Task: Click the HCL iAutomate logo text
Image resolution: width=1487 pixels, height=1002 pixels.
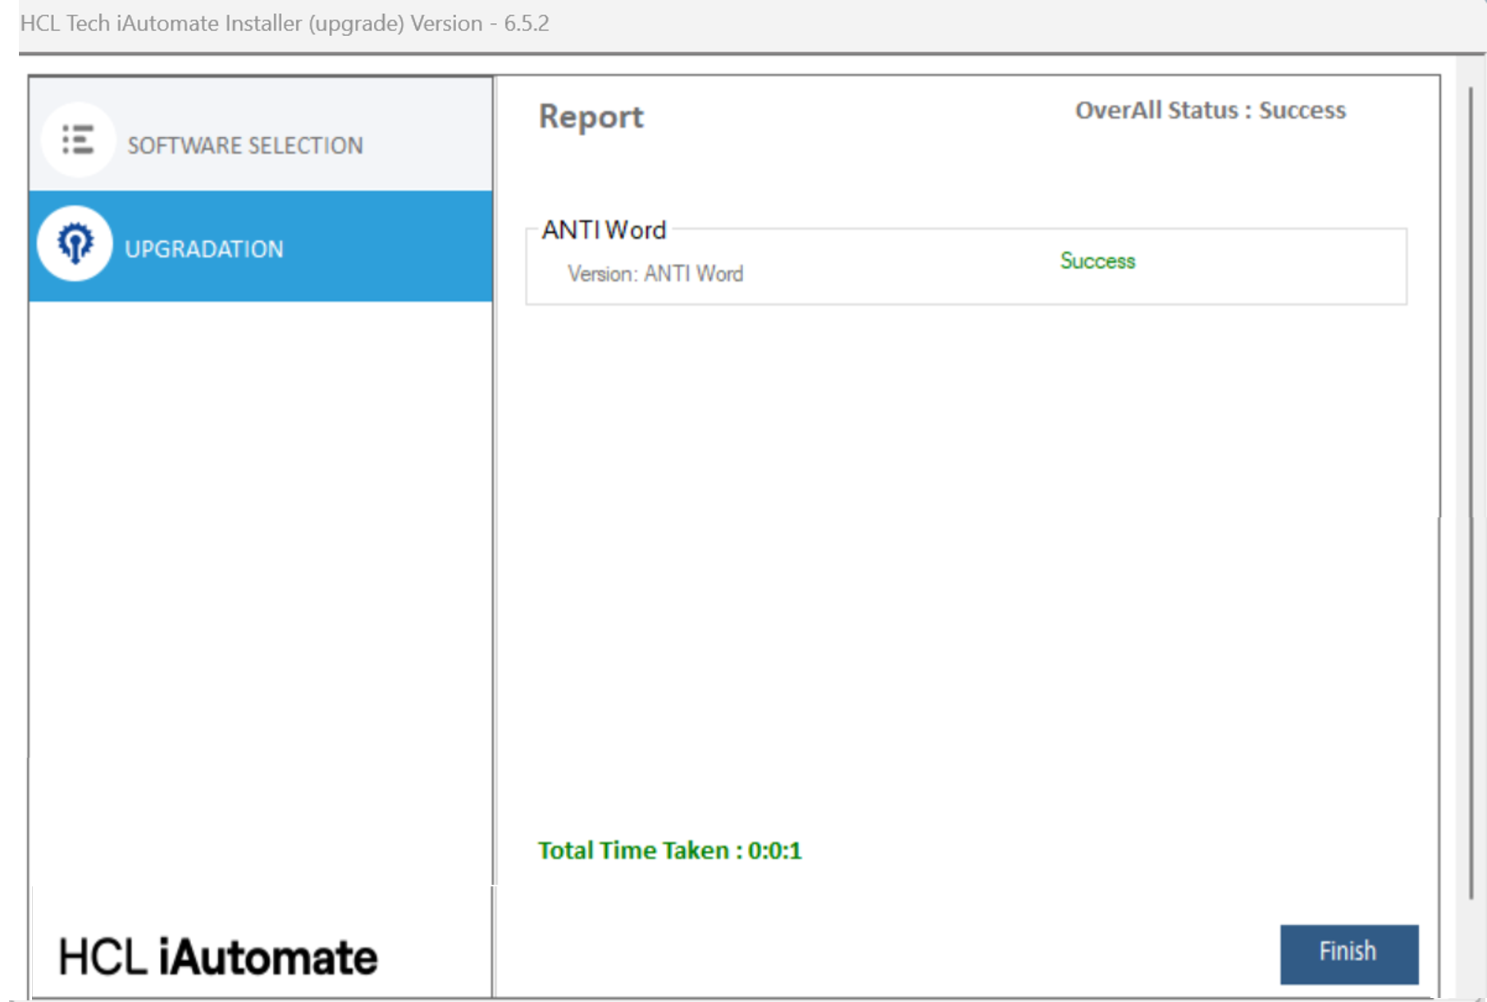Action: [218, 957]
